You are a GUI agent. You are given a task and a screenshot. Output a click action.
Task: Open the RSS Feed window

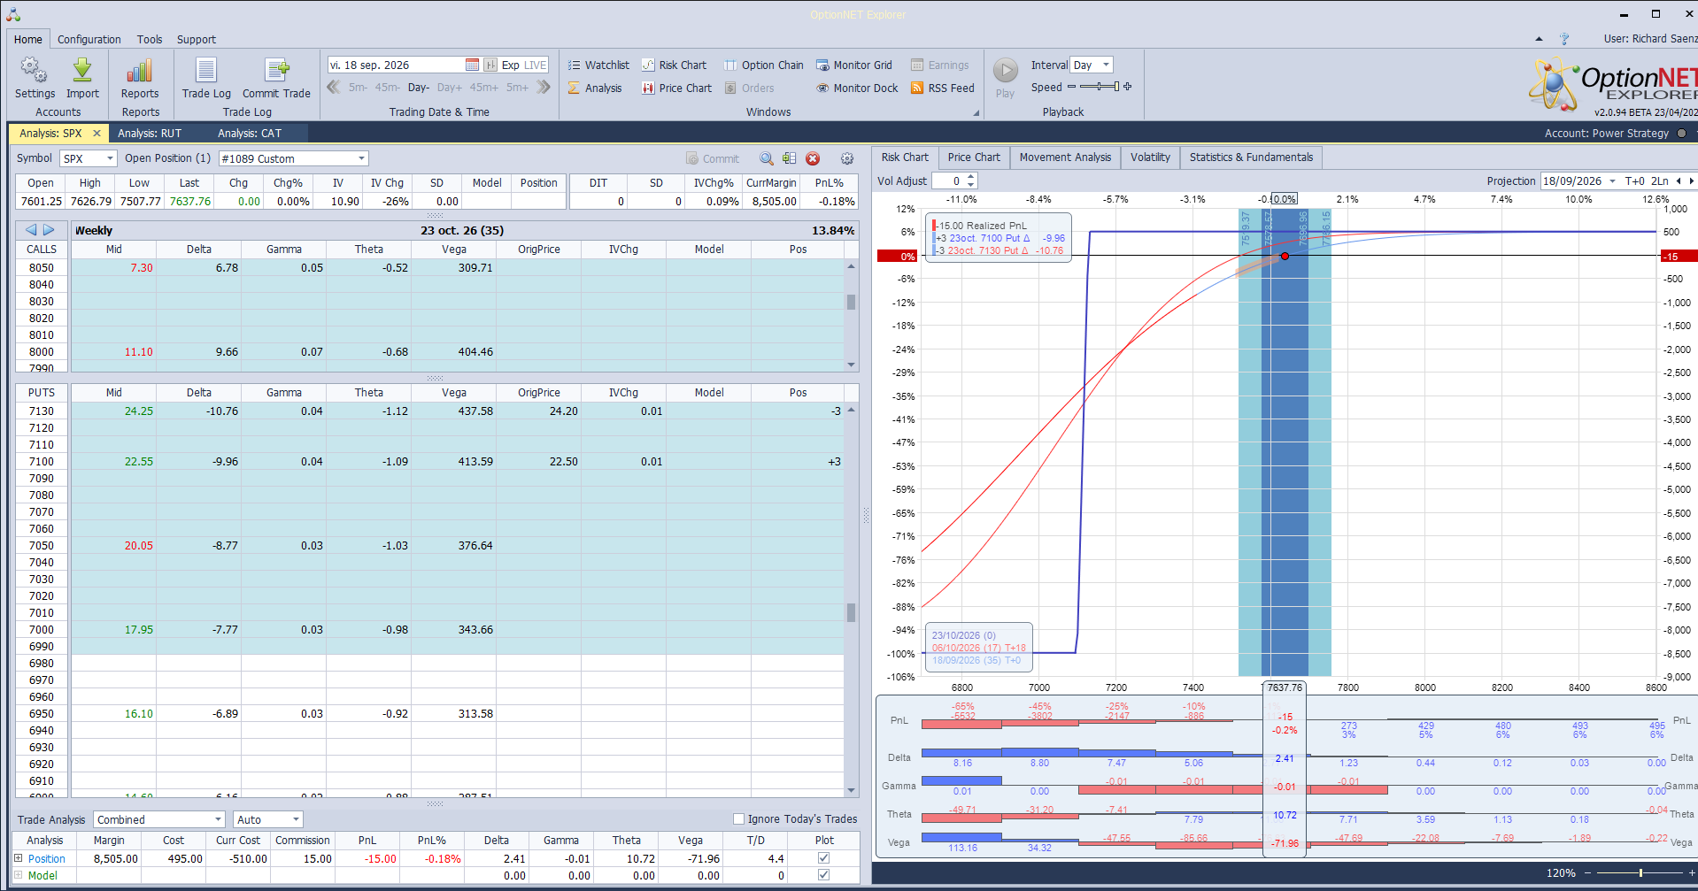(x=942, y=88)
